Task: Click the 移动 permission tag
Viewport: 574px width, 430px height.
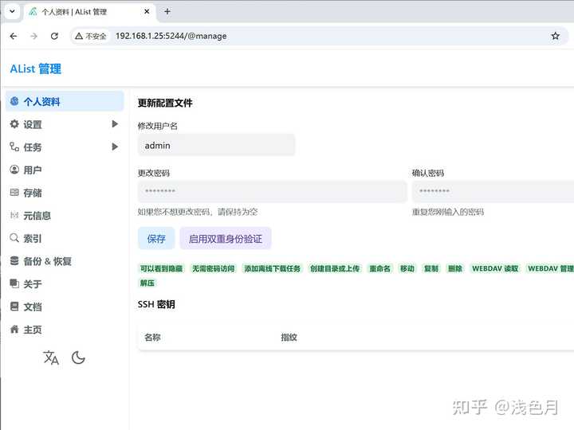Action: [407, 269]
